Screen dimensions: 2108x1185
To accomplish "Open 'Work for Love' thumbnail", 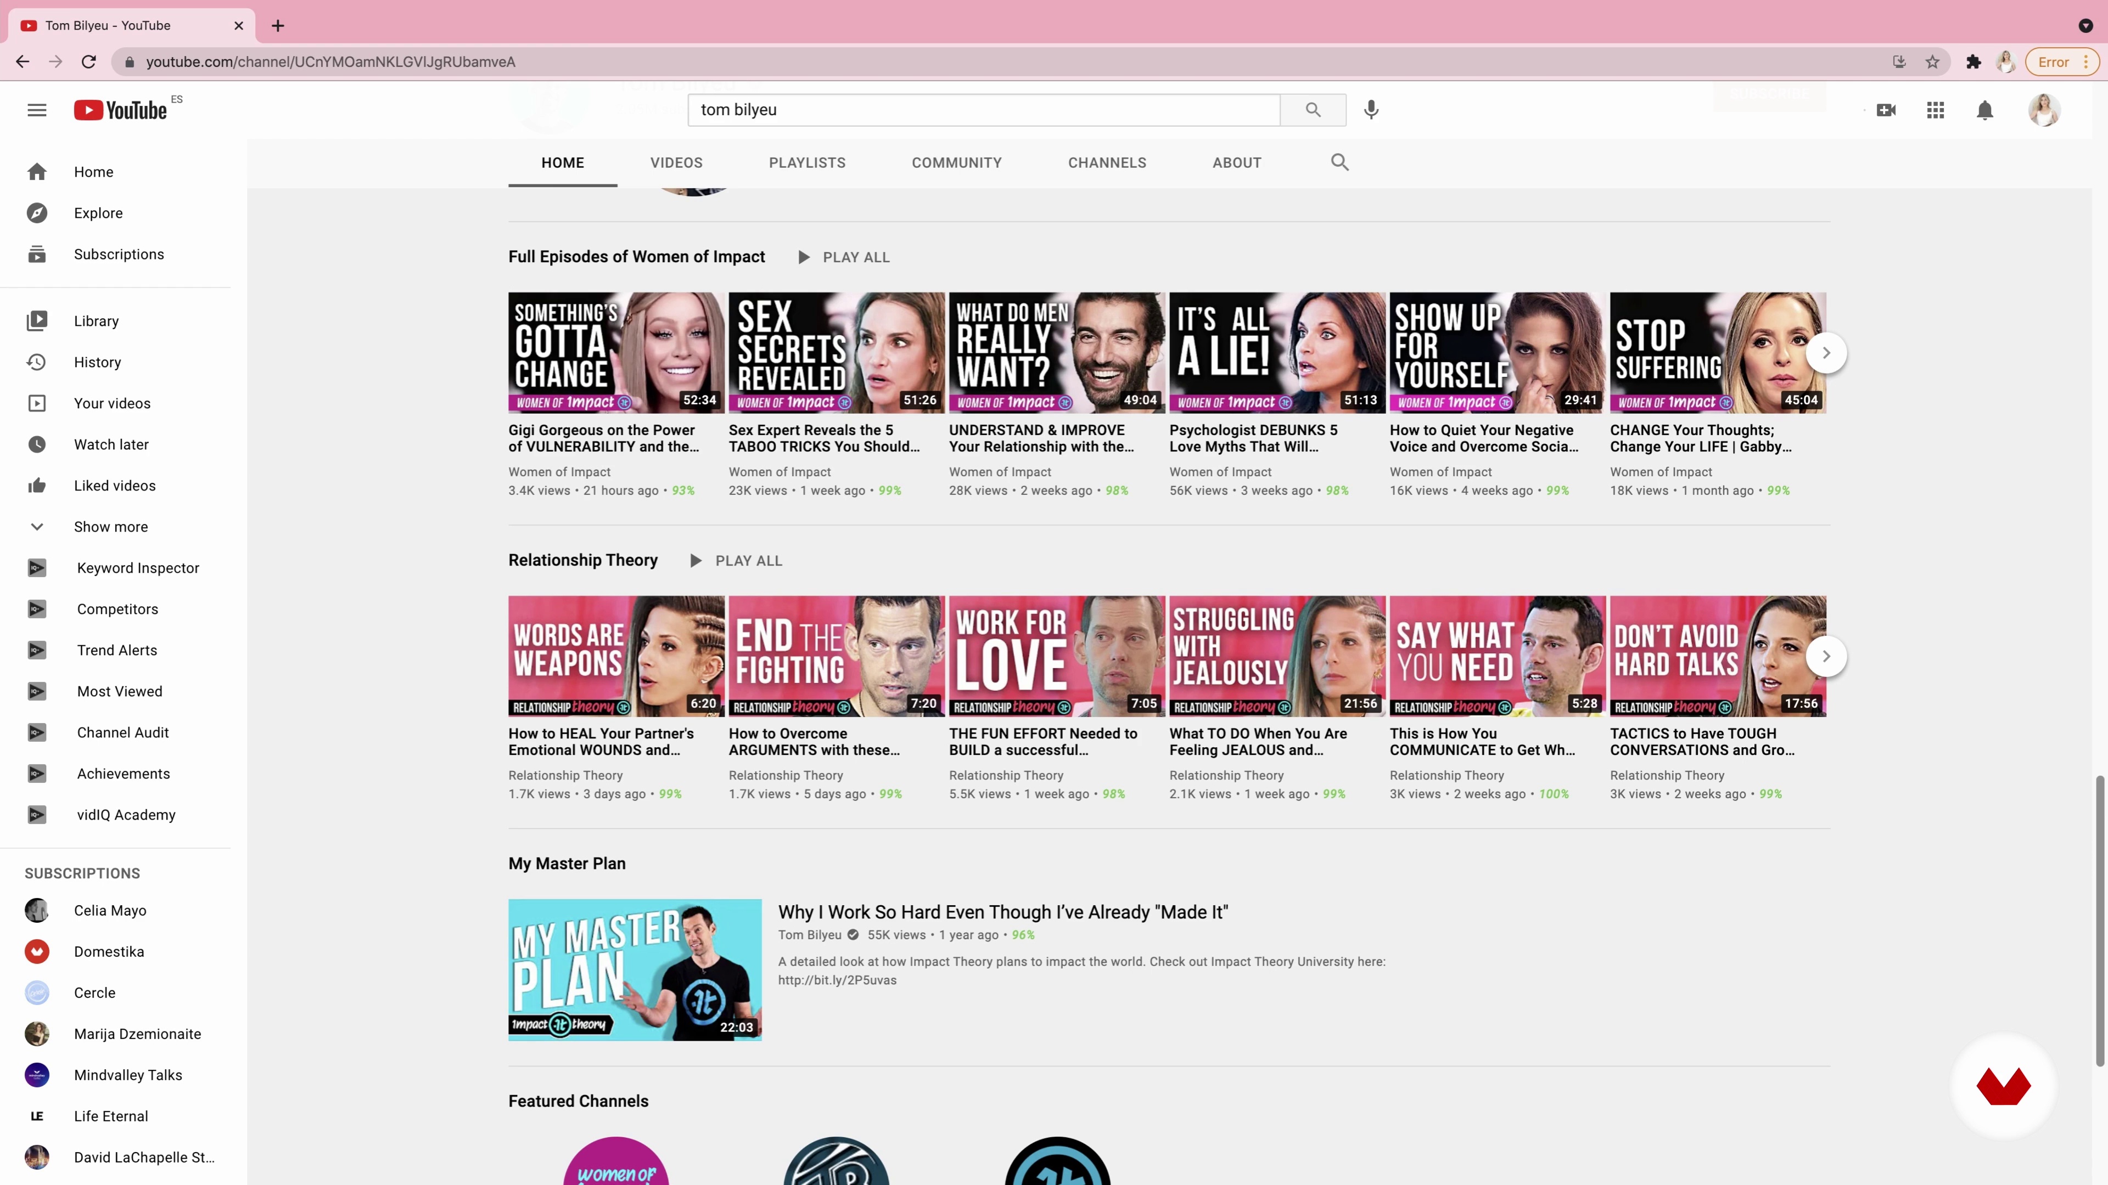I will pos(1056,656).
